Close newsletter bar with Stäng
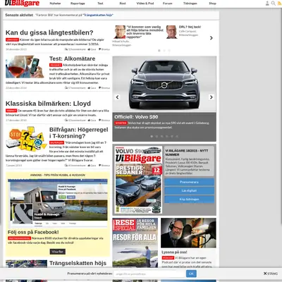 pyautogui.click(x=271, y=274)
